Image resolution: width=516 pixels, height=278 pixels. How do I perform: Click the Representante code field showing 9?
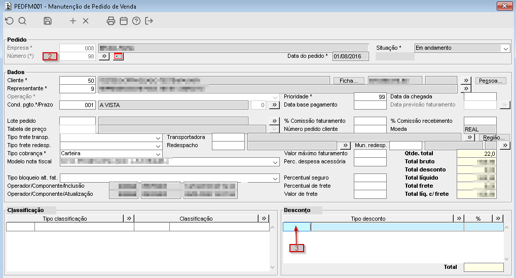tap(78, 89)
